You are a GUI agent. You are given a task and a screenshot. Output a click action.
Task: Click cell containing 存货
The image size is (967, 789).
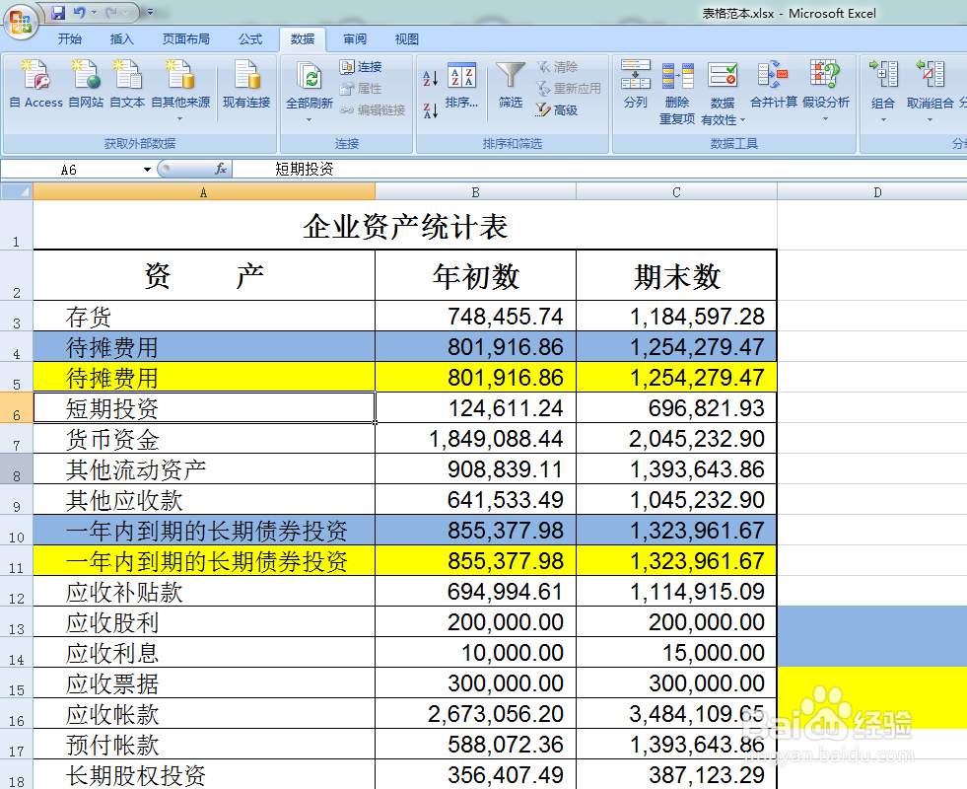point(204,316)
